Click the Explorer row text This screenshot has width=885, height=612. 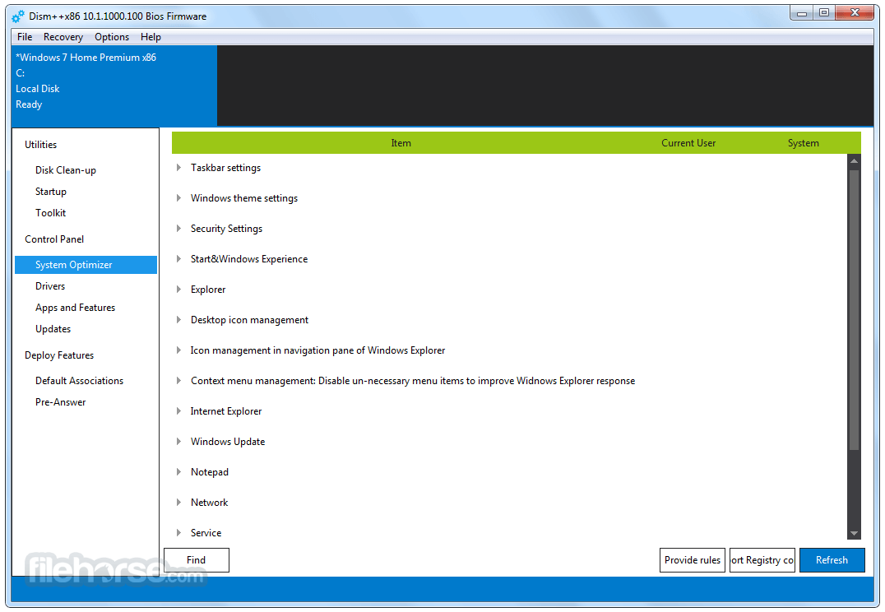point(208,290)
